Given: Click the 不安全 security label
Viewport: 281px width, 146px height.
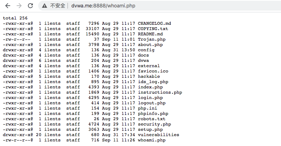Looking at the screenshot, I should [58, 6].
